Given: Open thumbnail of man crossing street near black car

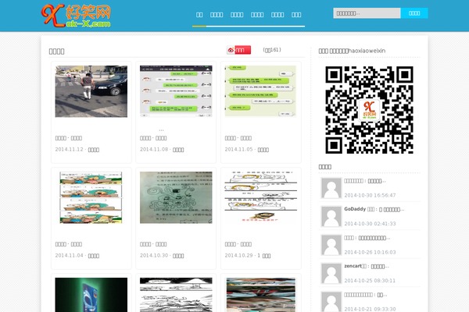Looking at the screenshot, I should [x=91, y=91].
